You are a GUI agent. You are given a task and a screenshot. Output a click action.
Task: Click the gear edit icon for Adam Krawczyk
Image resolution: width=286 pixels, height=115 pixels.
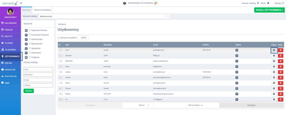[x=274, y=67]
